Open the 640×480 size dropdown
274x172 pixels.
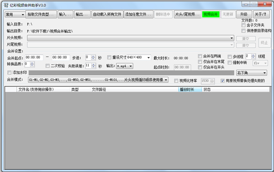(148, 57)
